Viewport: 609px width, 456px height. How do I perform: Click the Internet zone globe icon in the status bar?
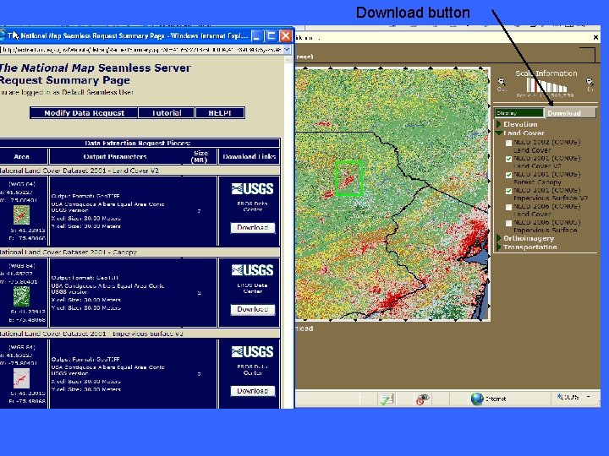click(477, 399)
